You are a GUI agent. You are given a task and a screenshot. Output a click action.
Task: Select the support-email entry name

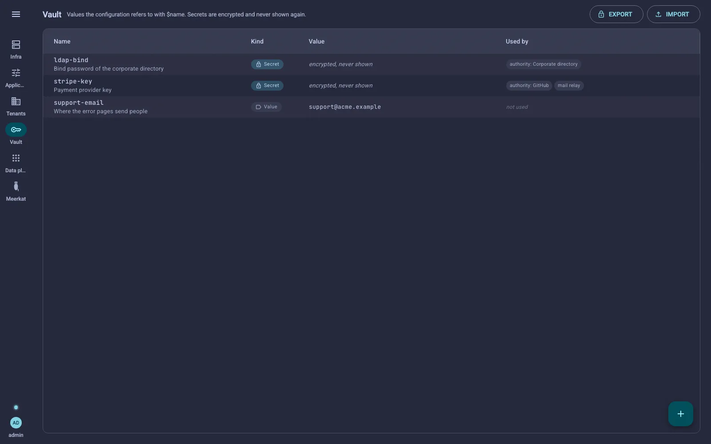coord(79,103)
